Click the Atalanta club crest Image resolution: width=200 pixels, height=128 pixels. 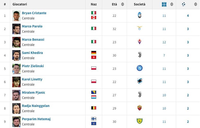click(x=140, y=15)
